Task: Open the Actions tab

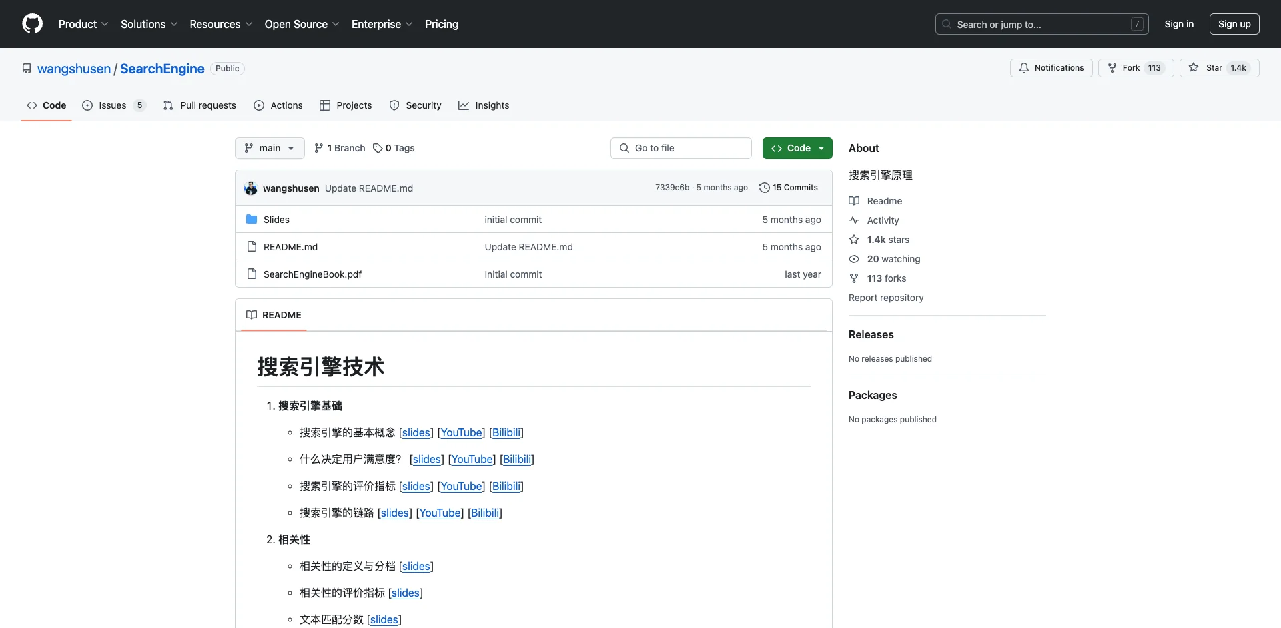Action: point(278,105)
